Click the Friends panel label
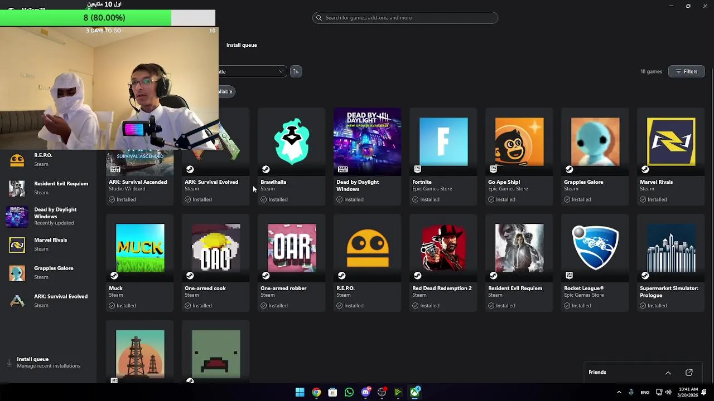The image size is (714, 401). click(597, 373)
